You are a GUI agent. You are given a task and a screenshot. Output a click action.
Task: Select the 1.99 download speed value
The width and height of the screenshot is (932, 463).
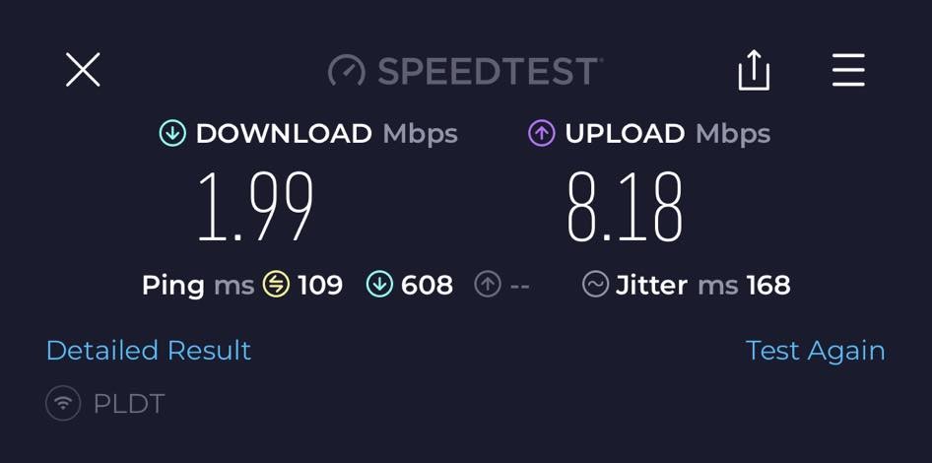(x=255, y=206)
